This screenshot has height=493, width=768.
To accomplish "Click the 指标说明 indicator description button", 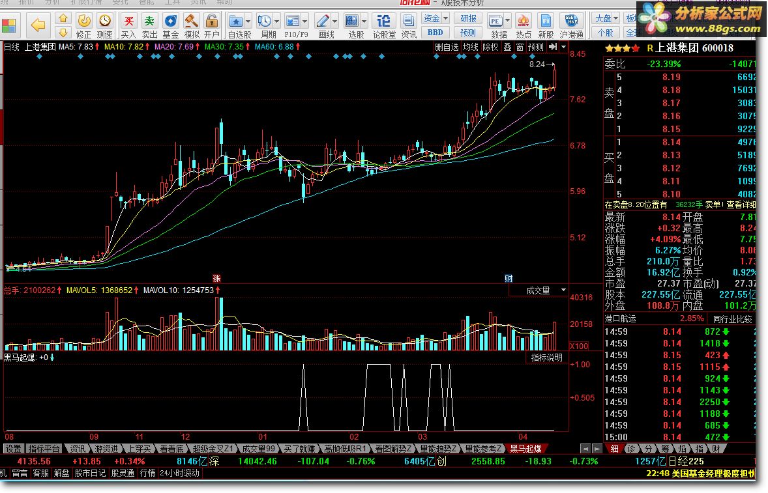I will tap(546, 358).
